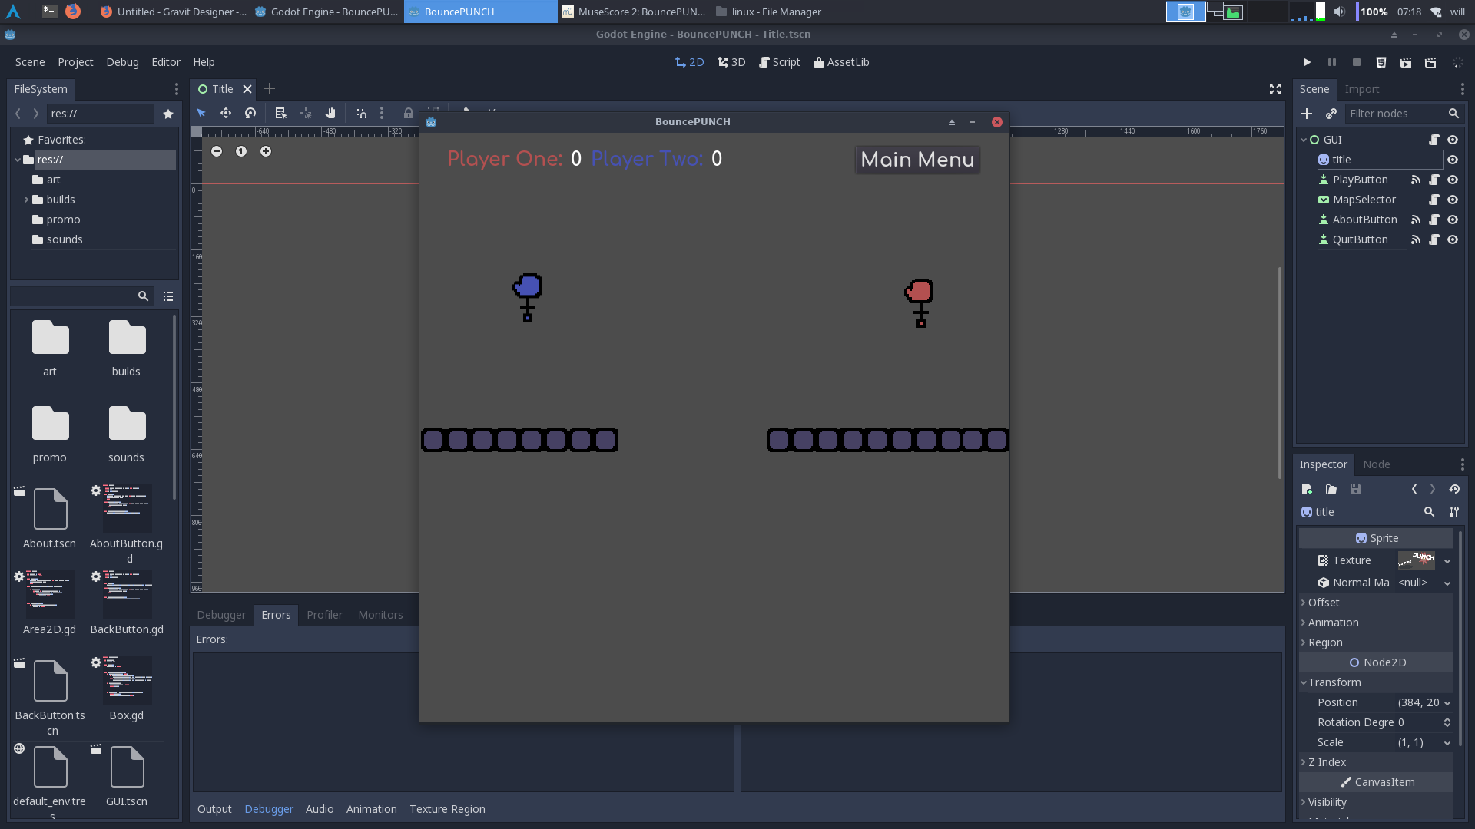Reset viewport zoom to 100%
This screenshot has height=829, width=1475.
pyautogui.click(x=241, y=151)
